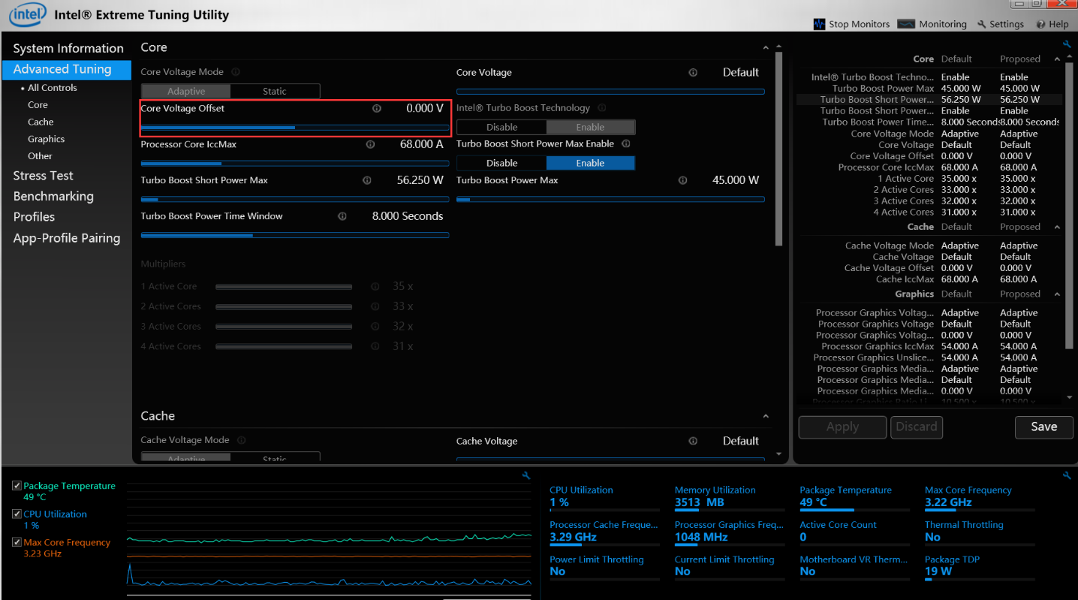Set Core Voltage Mode to Static
Viewport: 1078px width, 600px height.
(274, 92)
